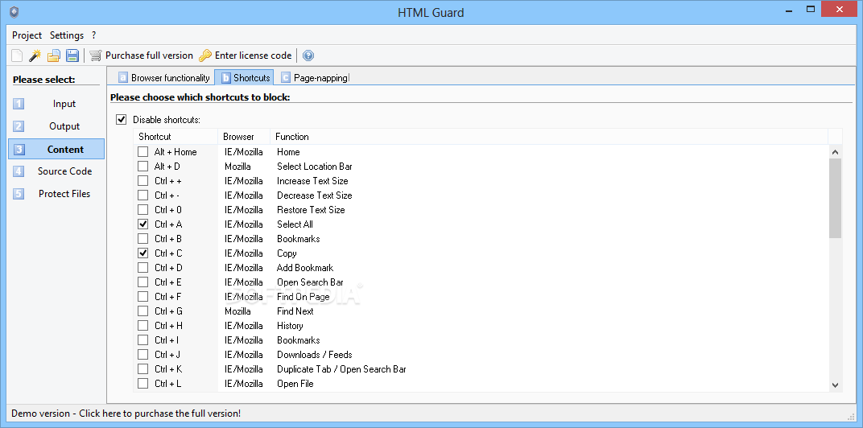Click the 'Downloads / Feeds' function text
Viewport: 863px width, 428px height.
pos(314,355)
